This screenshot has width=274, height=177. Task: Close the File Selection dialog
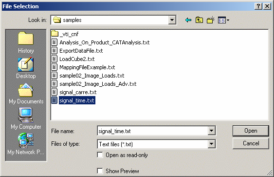tap(267, 6)
